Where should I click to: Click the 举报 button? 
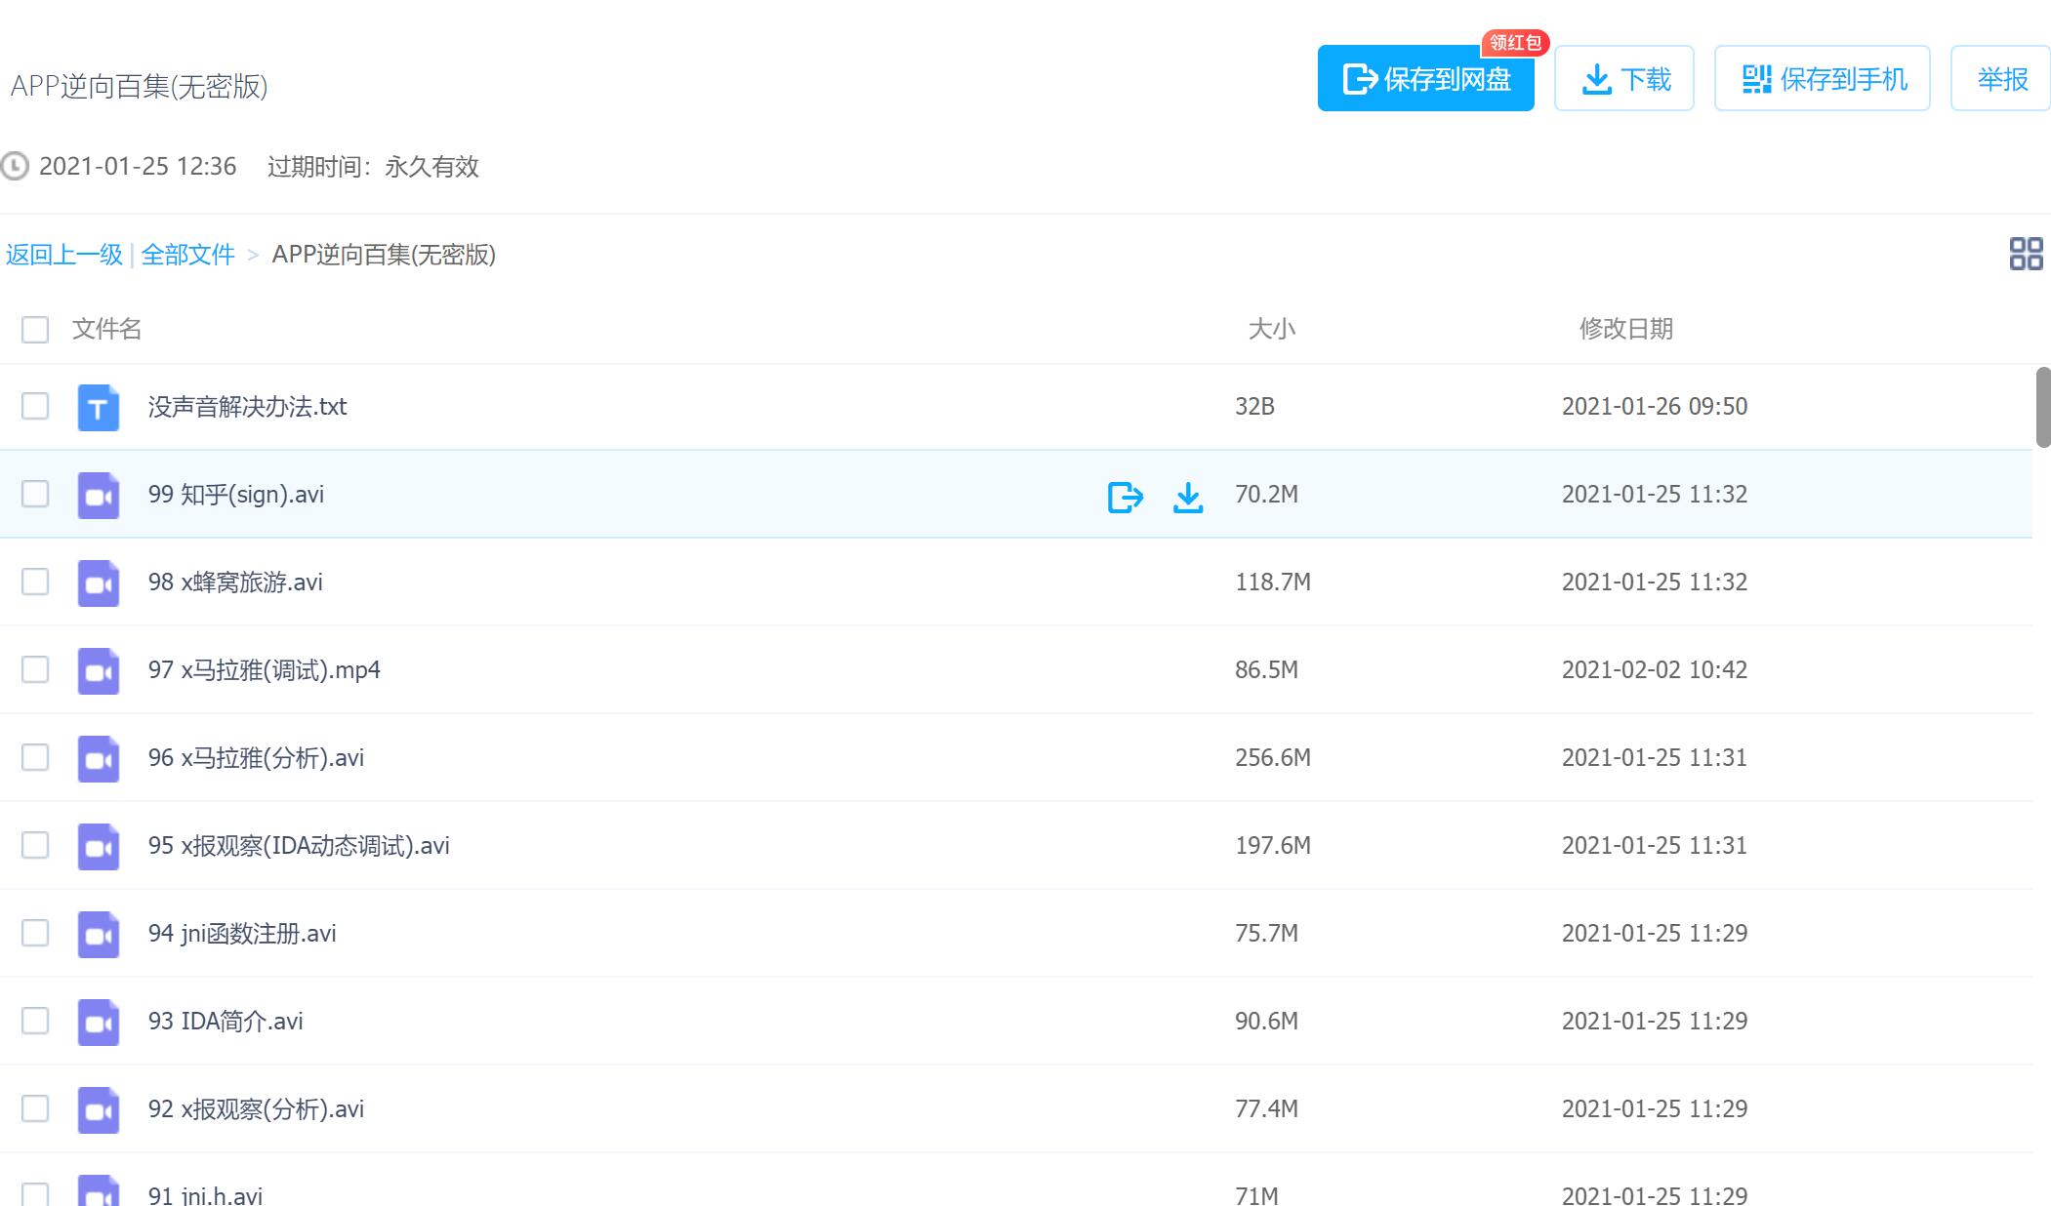pos(2001,79)
